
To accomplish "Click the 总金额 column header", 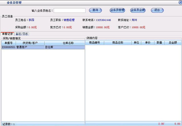I will [x=173, y=43].
